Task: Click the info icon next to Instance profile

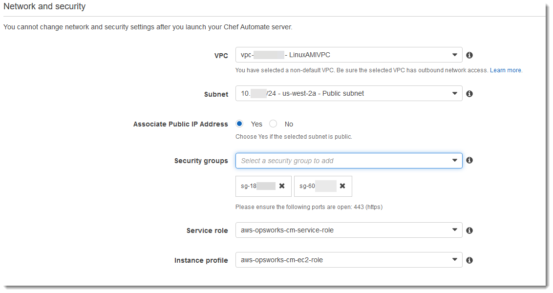Action: pos(469,260)
